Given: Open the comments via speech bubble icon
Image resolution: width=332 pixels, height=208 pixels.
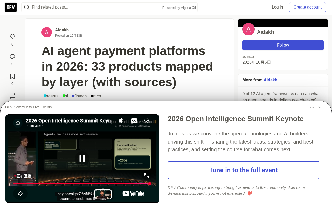Looking at the screenshot, I should coord(12,57).
